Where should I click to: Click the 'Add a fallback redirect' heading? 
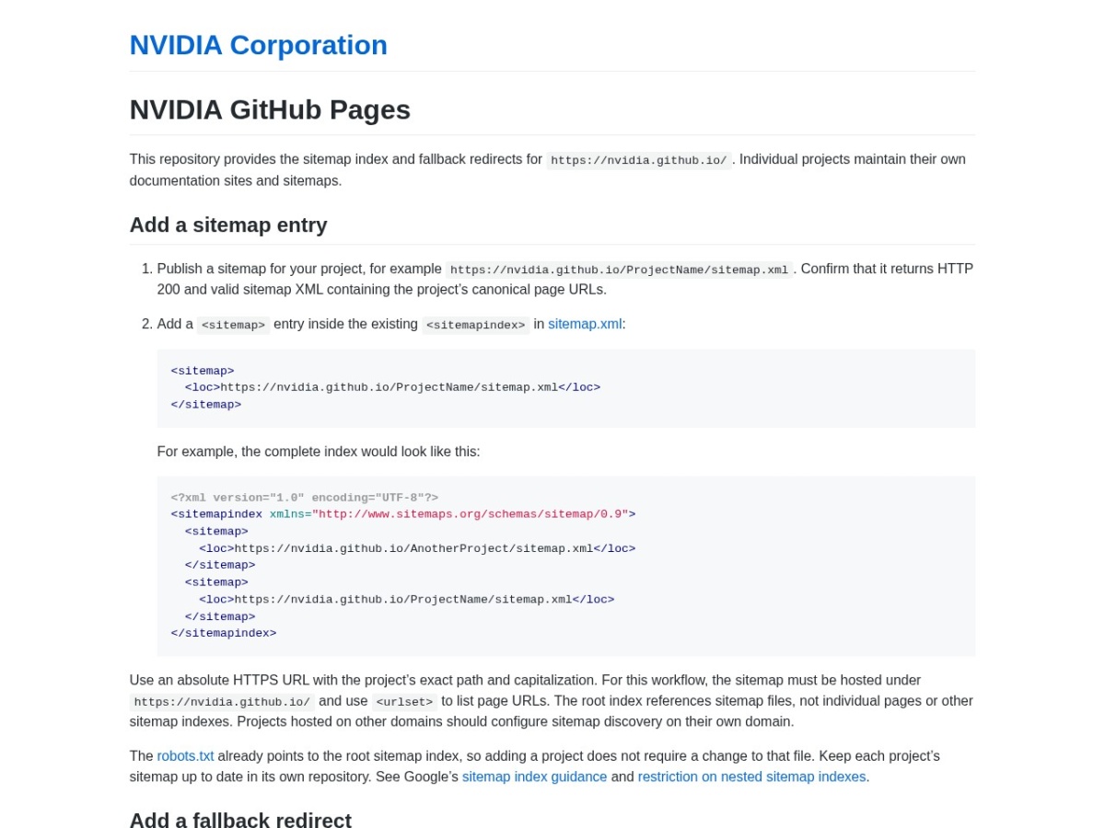240,821
